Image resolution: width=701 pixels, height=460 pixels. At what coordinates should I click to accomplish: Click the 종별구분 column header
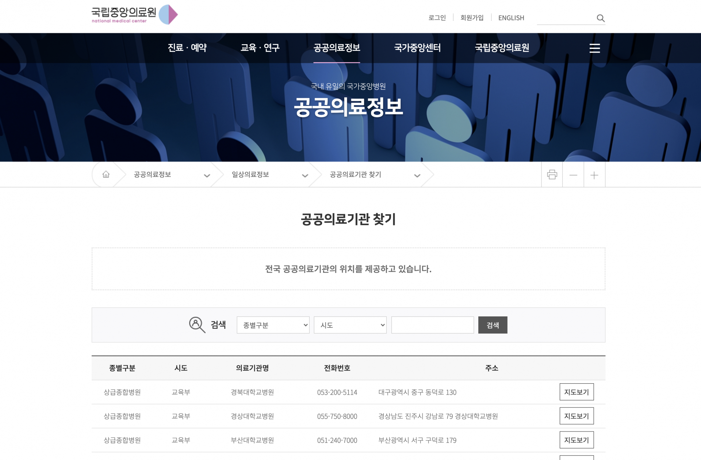122,368
